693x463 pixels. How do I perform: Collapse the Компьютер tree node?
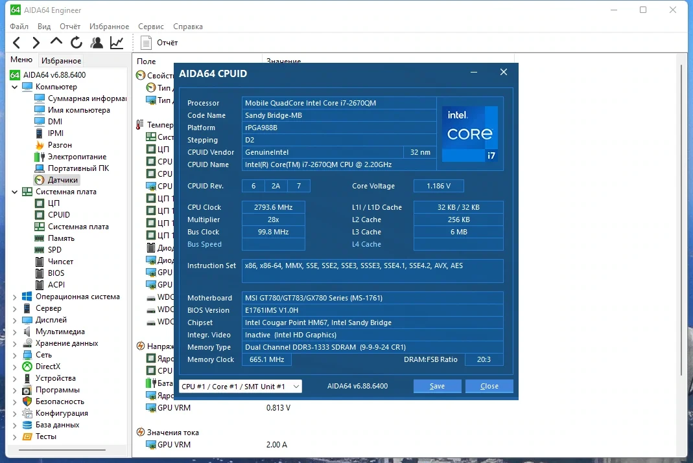[14, 87]
